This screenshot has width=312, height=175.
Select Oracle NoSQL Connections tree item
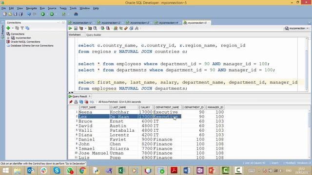(25, 42)
